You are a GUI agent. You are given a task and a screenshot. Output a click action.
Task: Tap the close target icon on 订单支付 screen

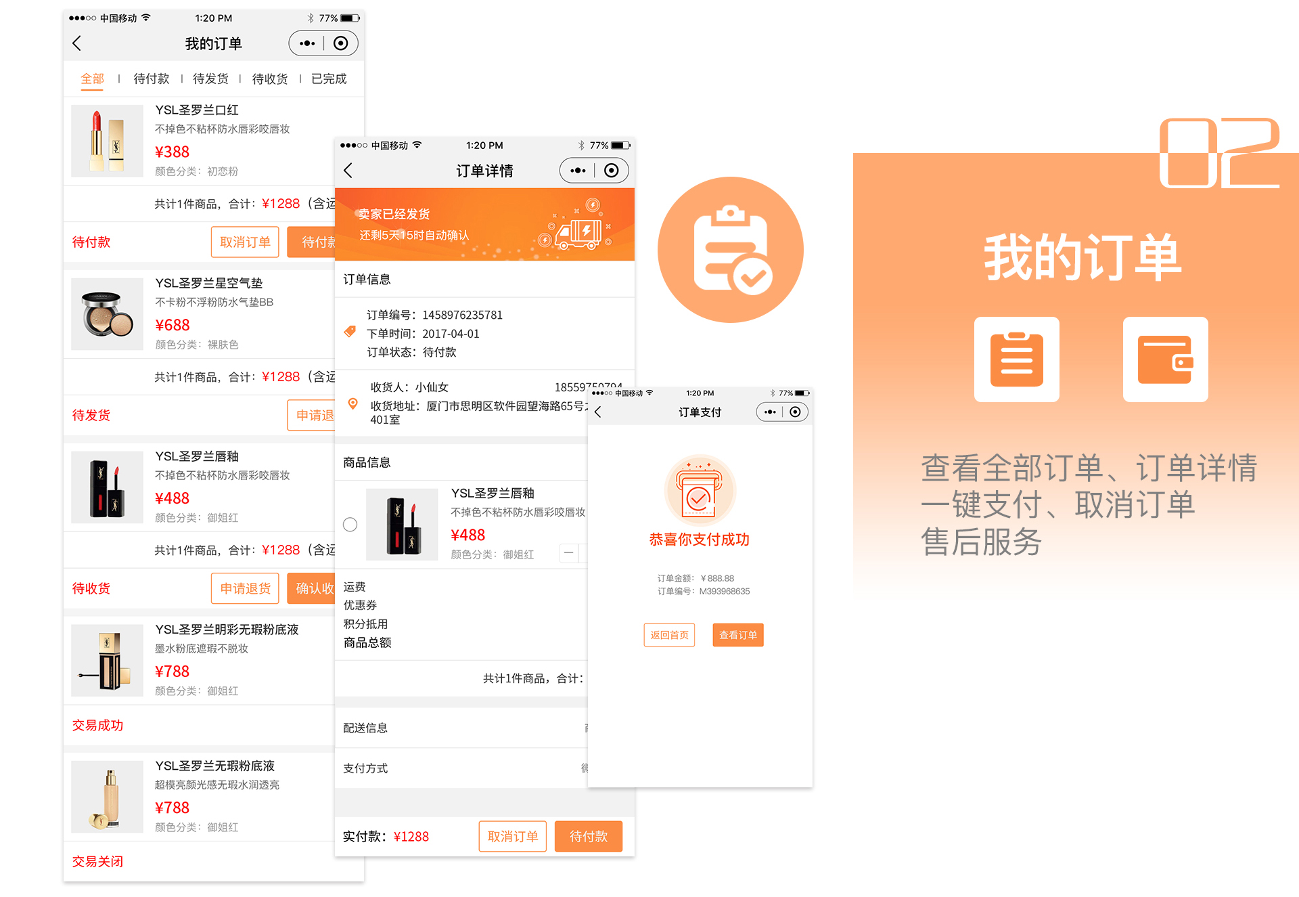point(796,412)
